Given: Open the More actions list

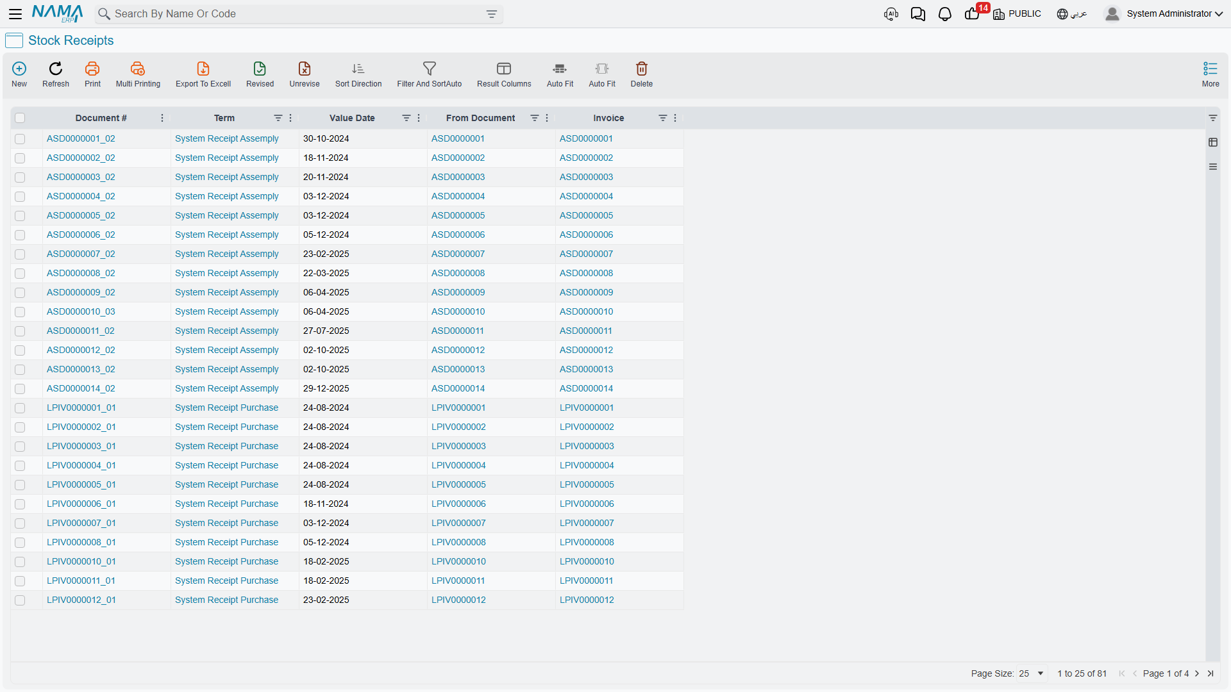Looking at the screenshot, I should (x=1210, y=69).
